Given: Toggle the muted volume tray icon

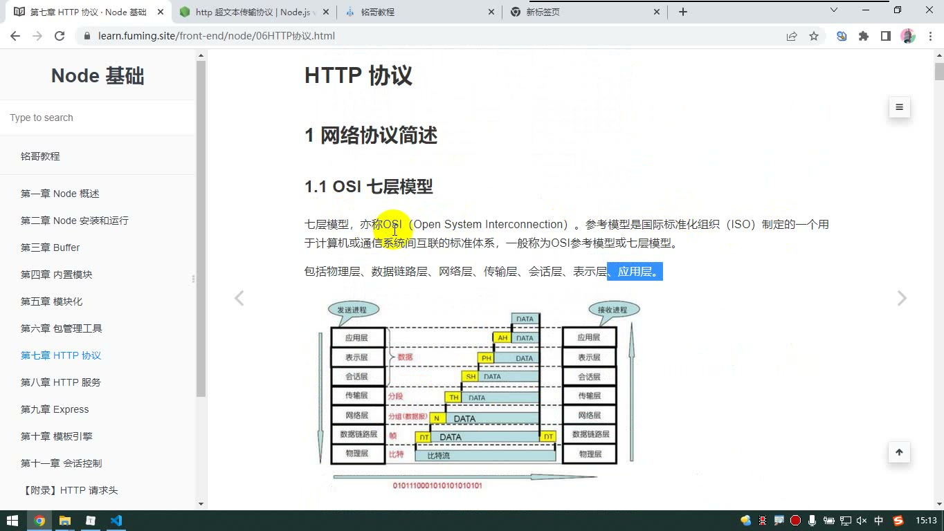Looking at the screenshot, I should pyautogui.click(x=862, y=521).
